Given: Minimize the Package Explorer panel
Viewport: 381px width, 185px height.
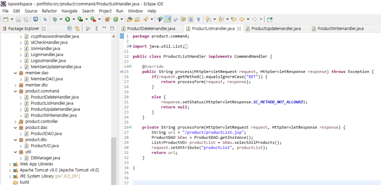Looking at the screenshot, I should (x=104, y=28).
